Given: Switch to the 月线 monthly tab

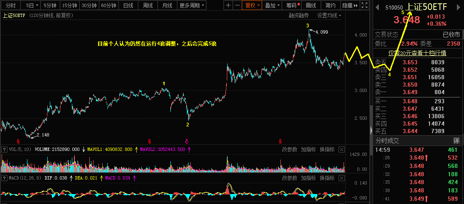Looking at the screenshot, I should point(167,5).
